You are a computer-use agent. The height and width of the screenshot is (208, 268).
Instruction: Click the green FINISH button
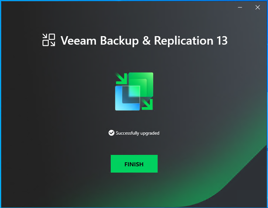[134, 164]
